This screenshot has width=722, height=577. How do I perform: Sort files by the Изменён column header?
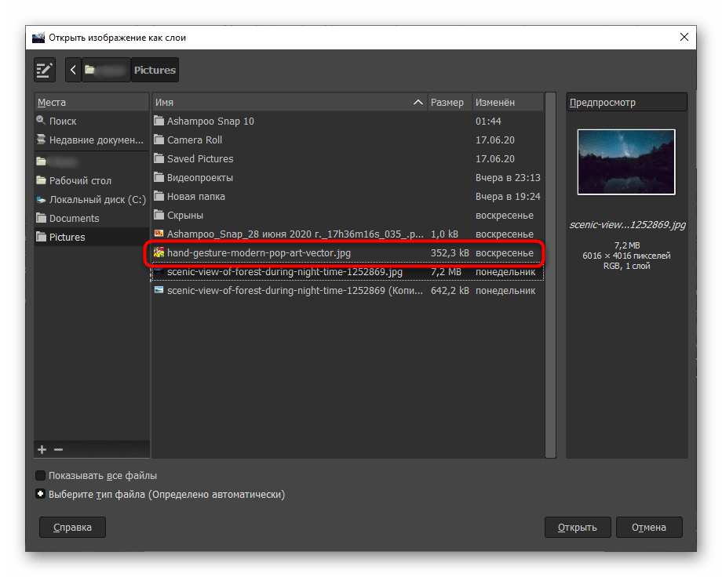point(508,102)
